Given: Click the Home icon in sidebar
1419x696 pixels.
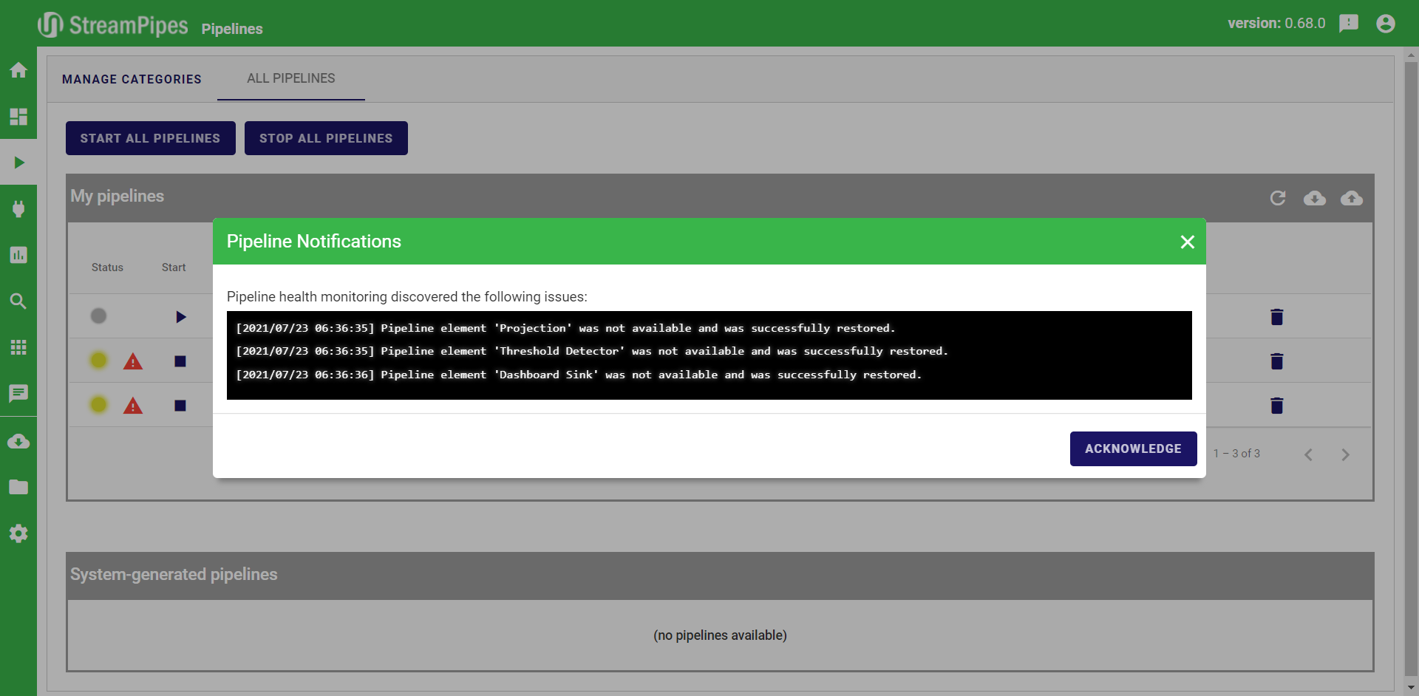Looking at the screenshot, I should pos(18,70).
